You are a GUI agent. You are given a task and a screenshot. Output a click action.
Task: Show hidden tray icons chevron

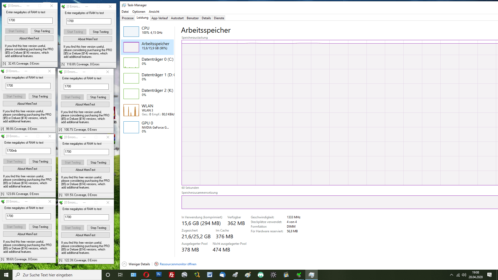click(452, 275)
